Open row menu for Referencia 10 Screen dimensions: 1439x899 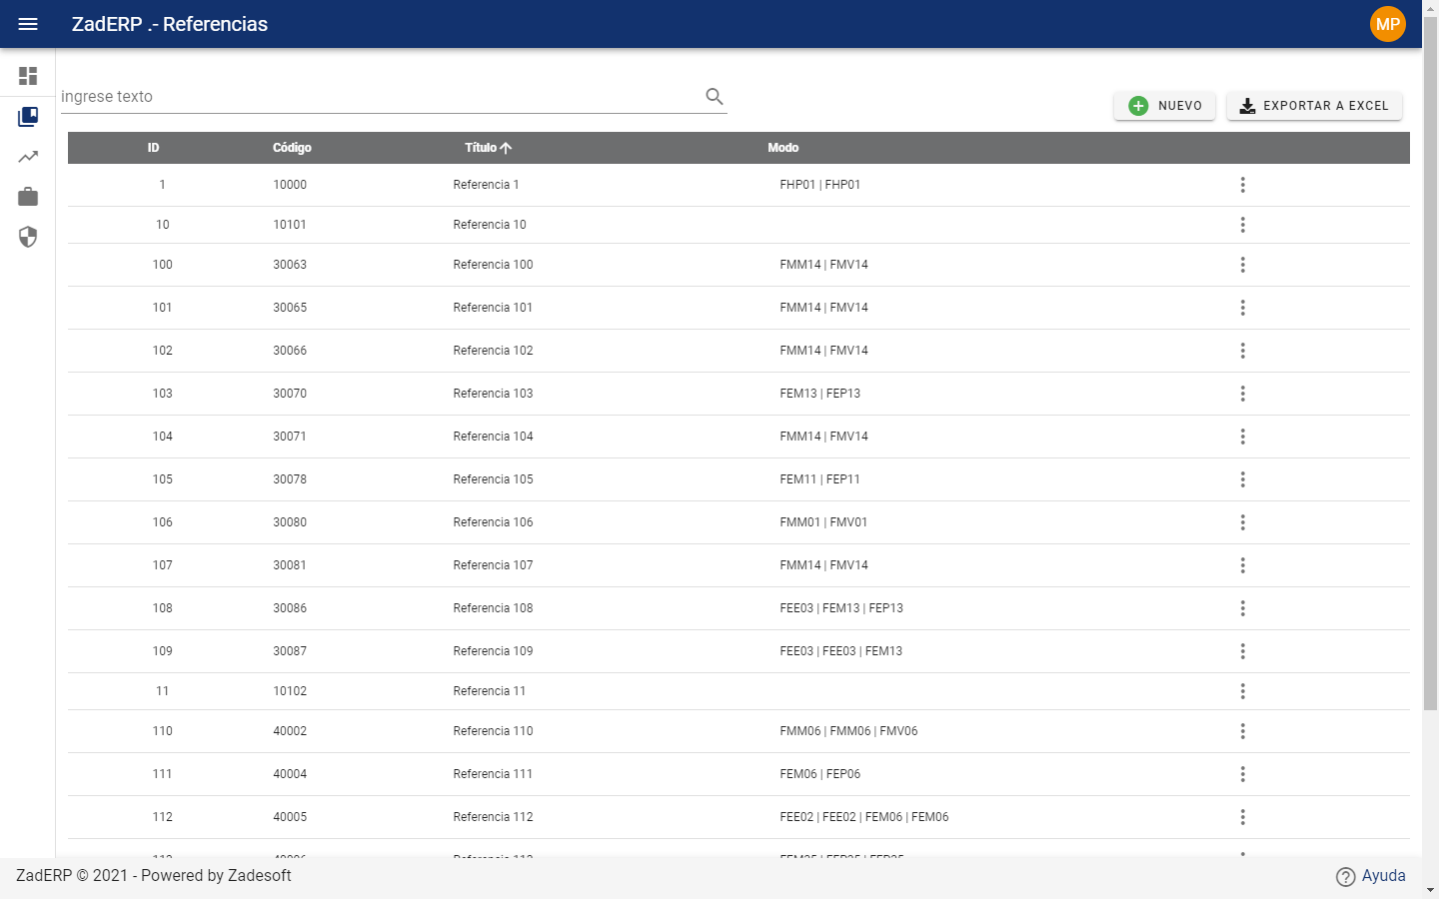pyautogui.click(x=1243, y=225)
